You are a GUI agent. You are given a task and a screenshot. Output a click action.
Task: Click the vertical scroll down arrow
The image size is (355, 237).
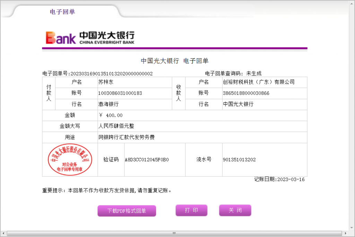[x=352, y=228]
